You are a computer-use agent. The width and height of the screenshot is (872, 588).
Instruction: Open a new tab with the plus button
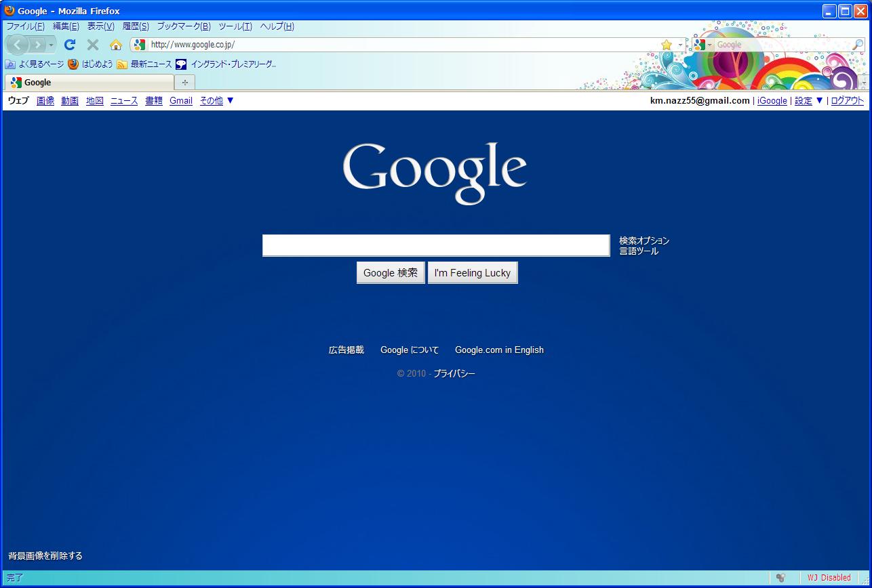(184, 83)
